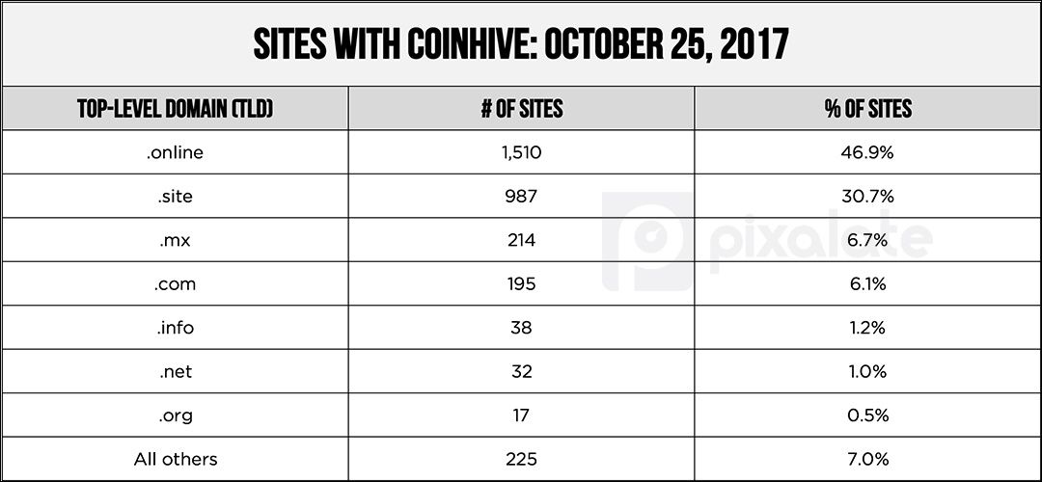This screenshot has height=482, width=1042.
Task: Click the 225 sites count cell
Action: (522, 459)
